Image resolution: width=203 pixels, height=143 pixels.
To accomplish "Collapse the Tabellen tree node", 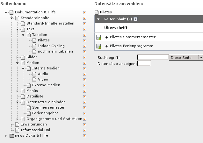I will (24, 35).
